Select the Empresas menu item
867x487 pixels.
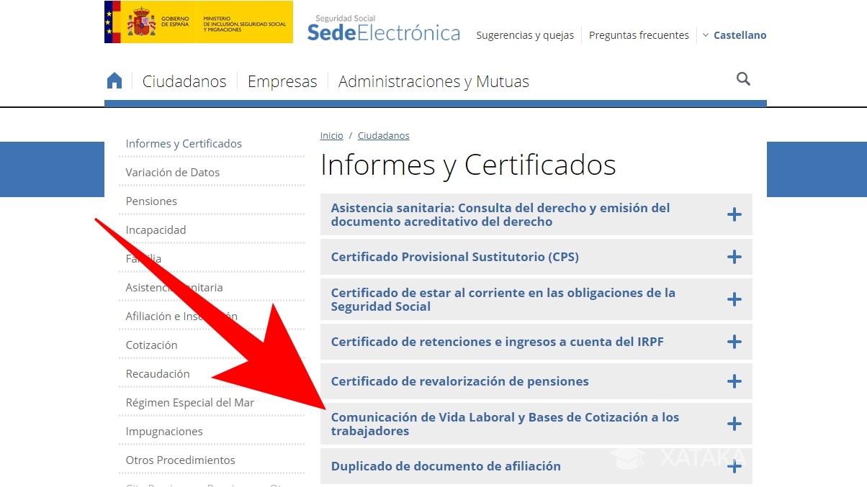click(x=282, y=81)
